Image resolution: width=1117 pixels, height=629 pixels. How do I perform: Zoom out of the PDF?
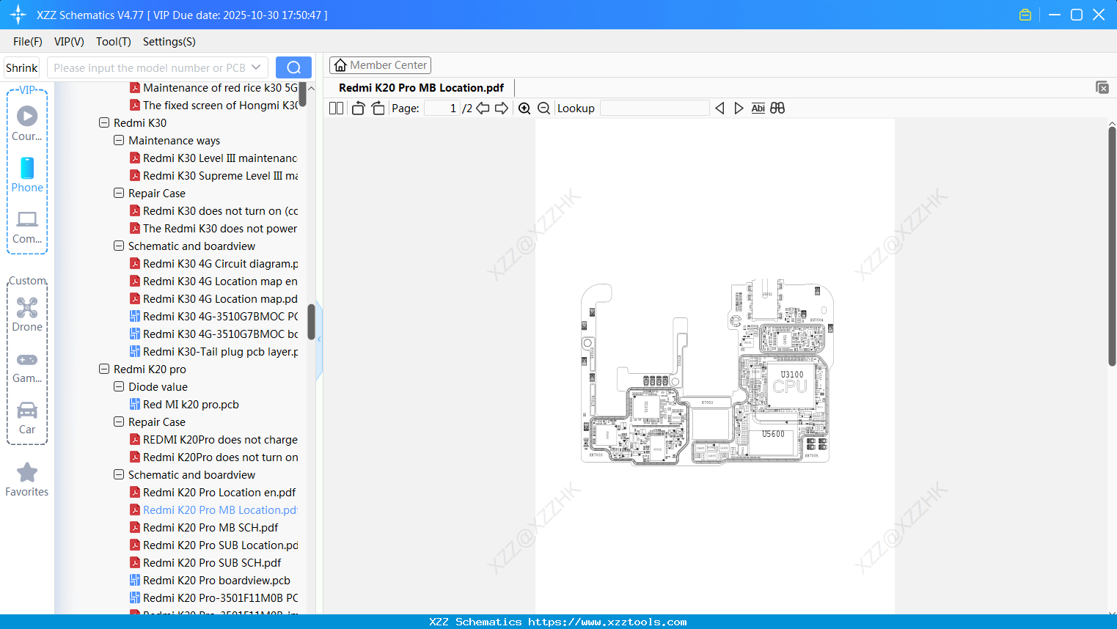pyautogui.click(x=544, y=108)
